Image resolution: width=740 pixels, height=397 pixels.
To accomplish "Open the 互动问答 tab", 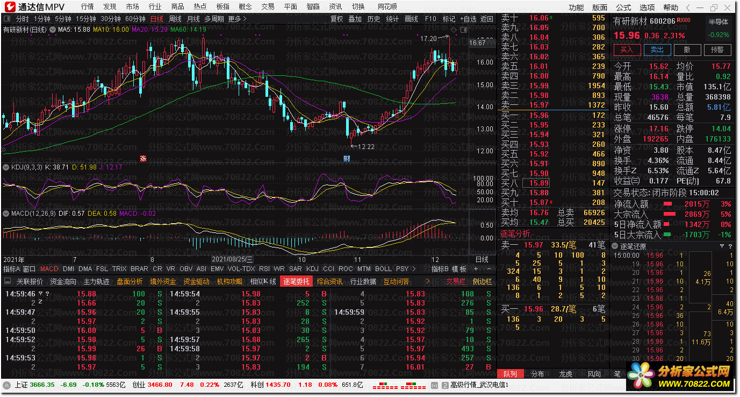I will pyautogui.click(x=396, y=281).
